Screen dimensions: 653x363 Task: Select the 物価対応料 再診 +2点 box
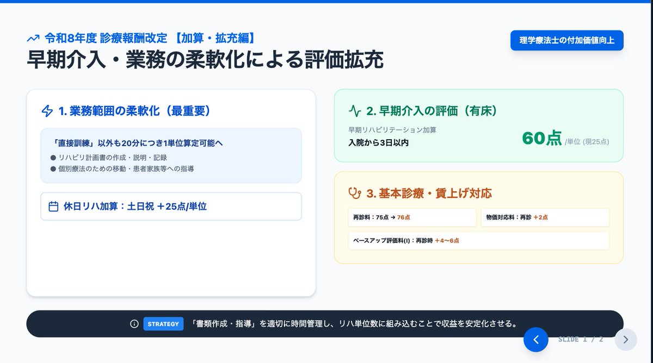coord(545,217)
